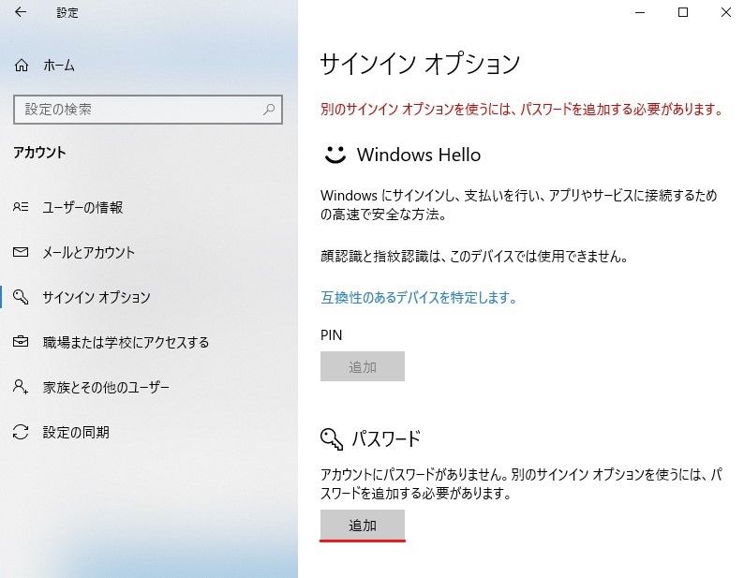Select サインイン オプション in the sidebar
The height and width of the screenshot is (578, 744).
point(97,298)
